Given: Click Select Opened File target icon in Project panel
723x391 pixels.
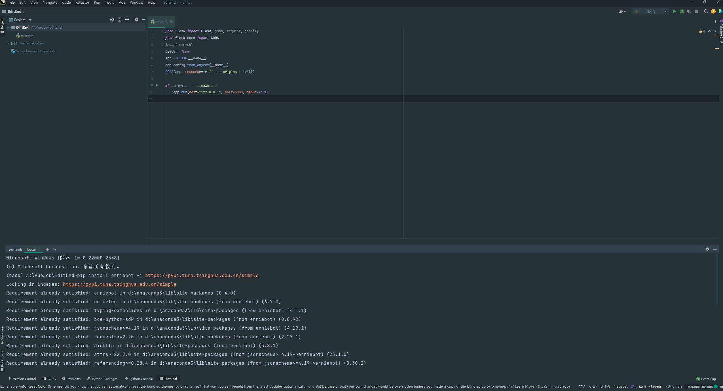Looking at the screenshot, I should 112,20.
